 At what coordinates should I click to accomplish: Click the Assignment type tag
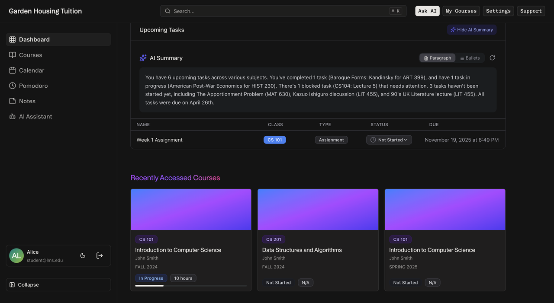click(331, 140)
